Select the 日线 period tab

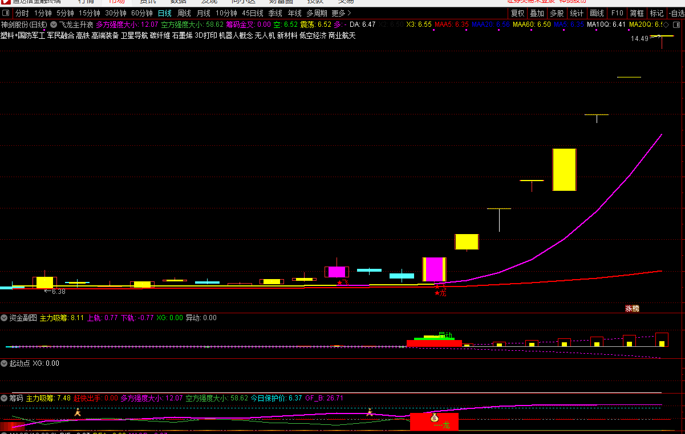pos(165,13)
